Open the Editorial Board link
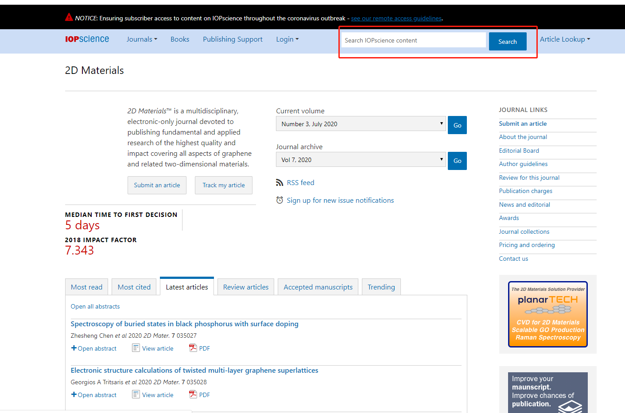This screenshot has height=413, width=625. click(519, 151)
